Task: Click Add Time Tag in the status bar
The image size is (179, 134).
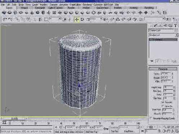Action: pyautogui.click(x=91, y=132)
